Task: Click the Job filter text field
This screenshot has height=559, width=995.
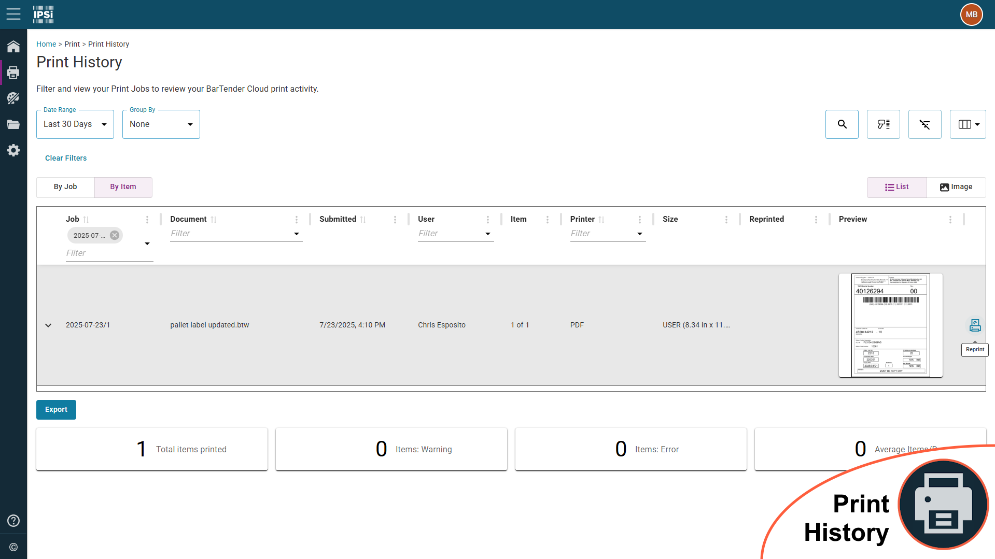Action: (x=104, y=253)
